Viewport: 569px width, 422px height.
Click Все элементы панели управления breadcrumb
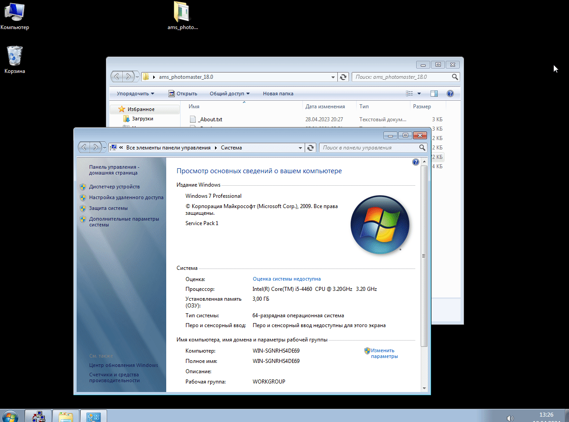click(168, 148)
